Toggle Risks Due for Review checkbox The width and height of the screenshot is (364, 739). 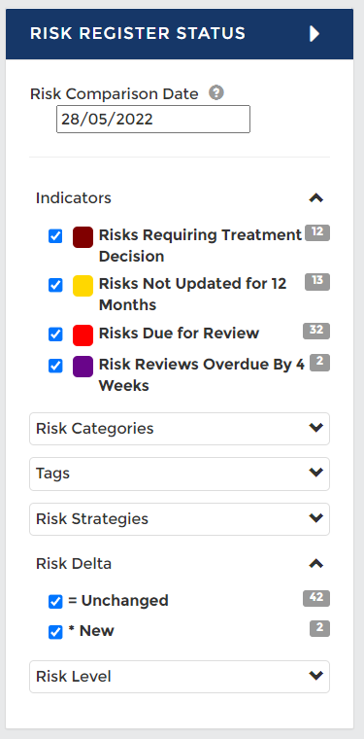[x=55, y=334]
